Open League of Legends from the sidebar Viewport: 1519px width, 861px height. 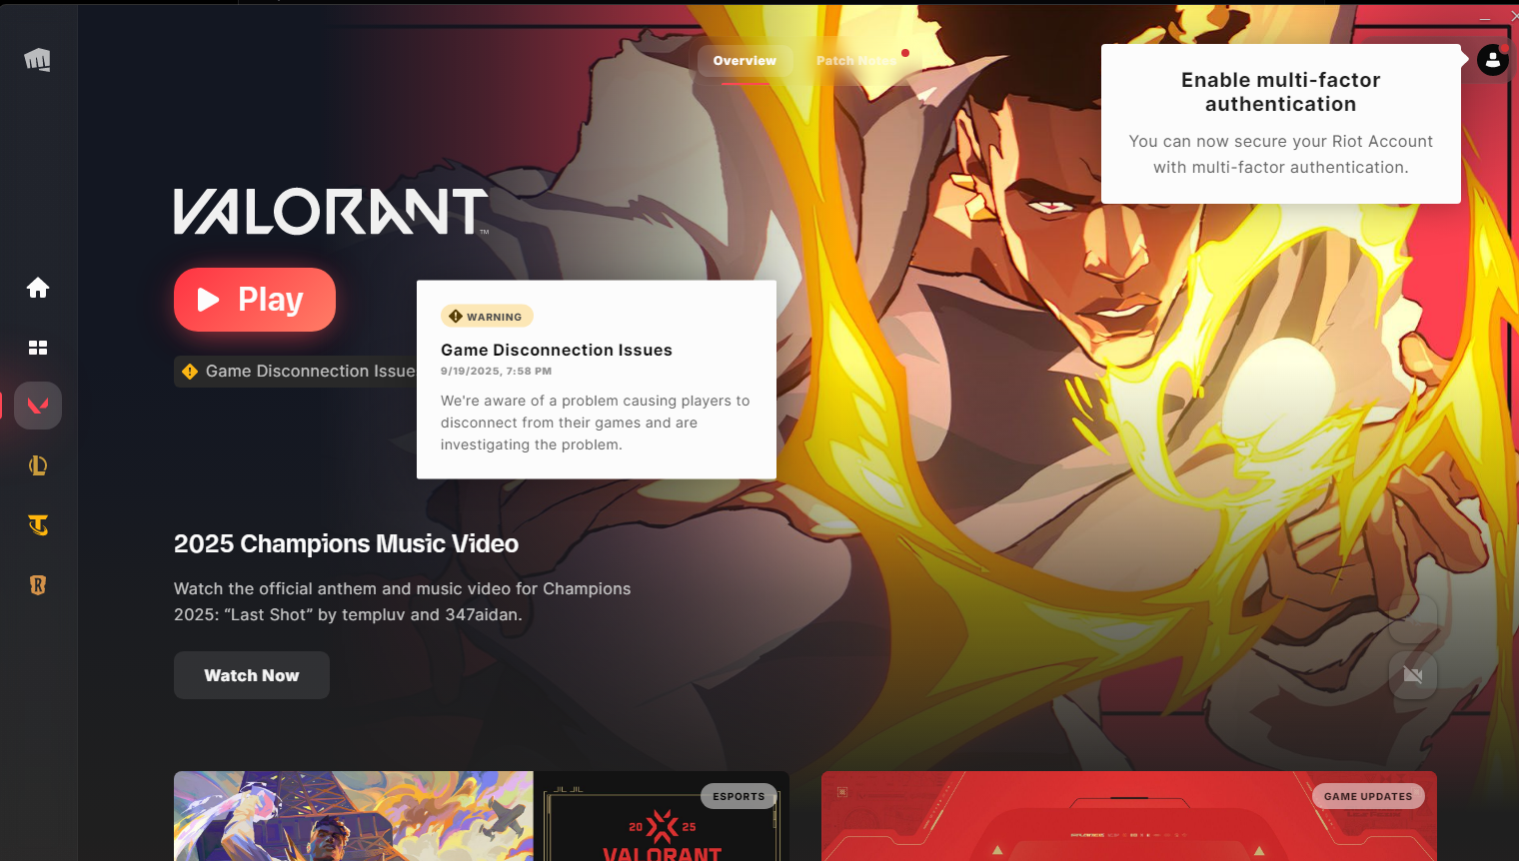(x=38, y=465)
